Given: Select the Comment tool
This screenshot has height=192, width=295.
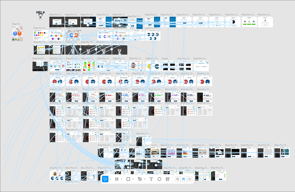Looking at the screenshot, I should pos(159,179).
